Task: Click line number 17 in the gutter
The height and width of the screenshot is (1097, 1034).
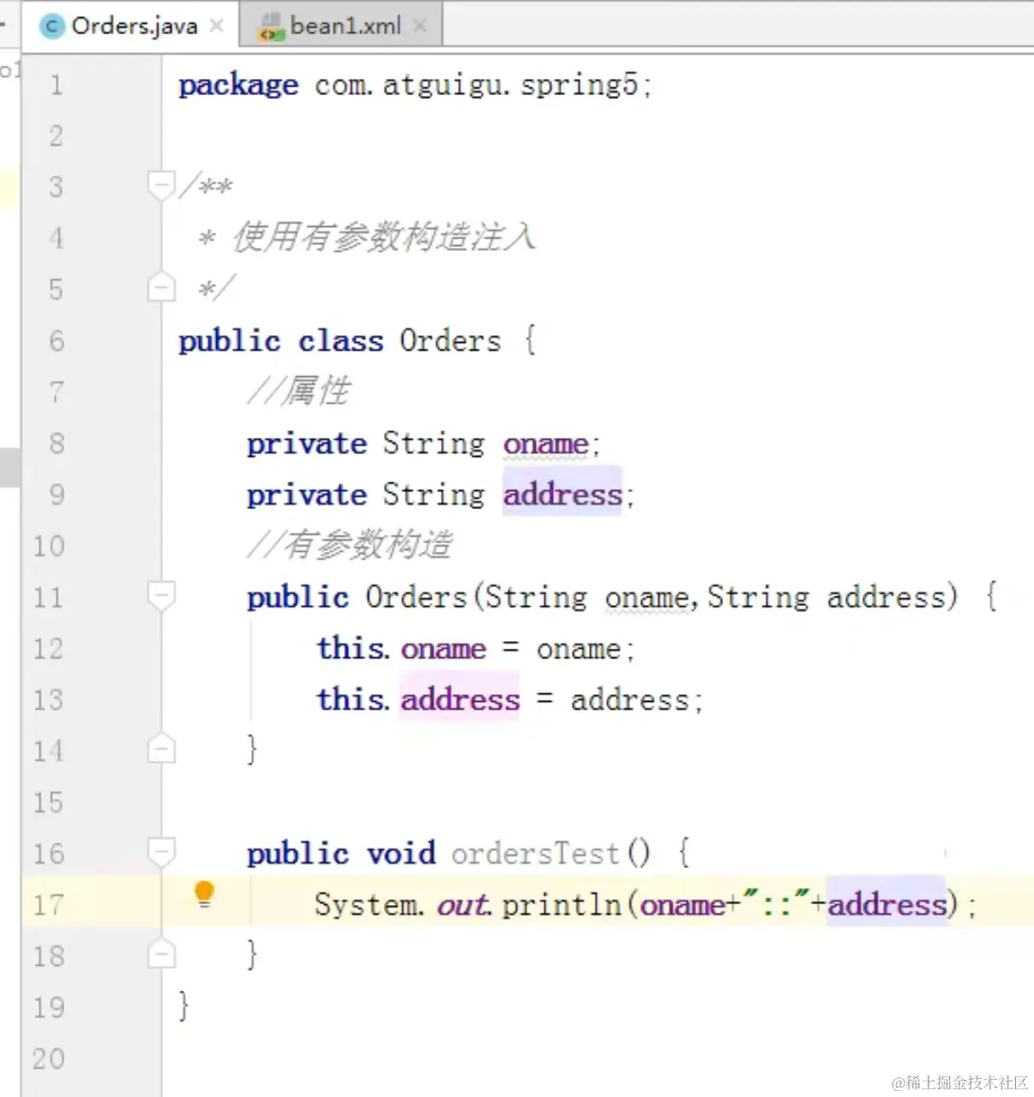Action: coord(49,905)
